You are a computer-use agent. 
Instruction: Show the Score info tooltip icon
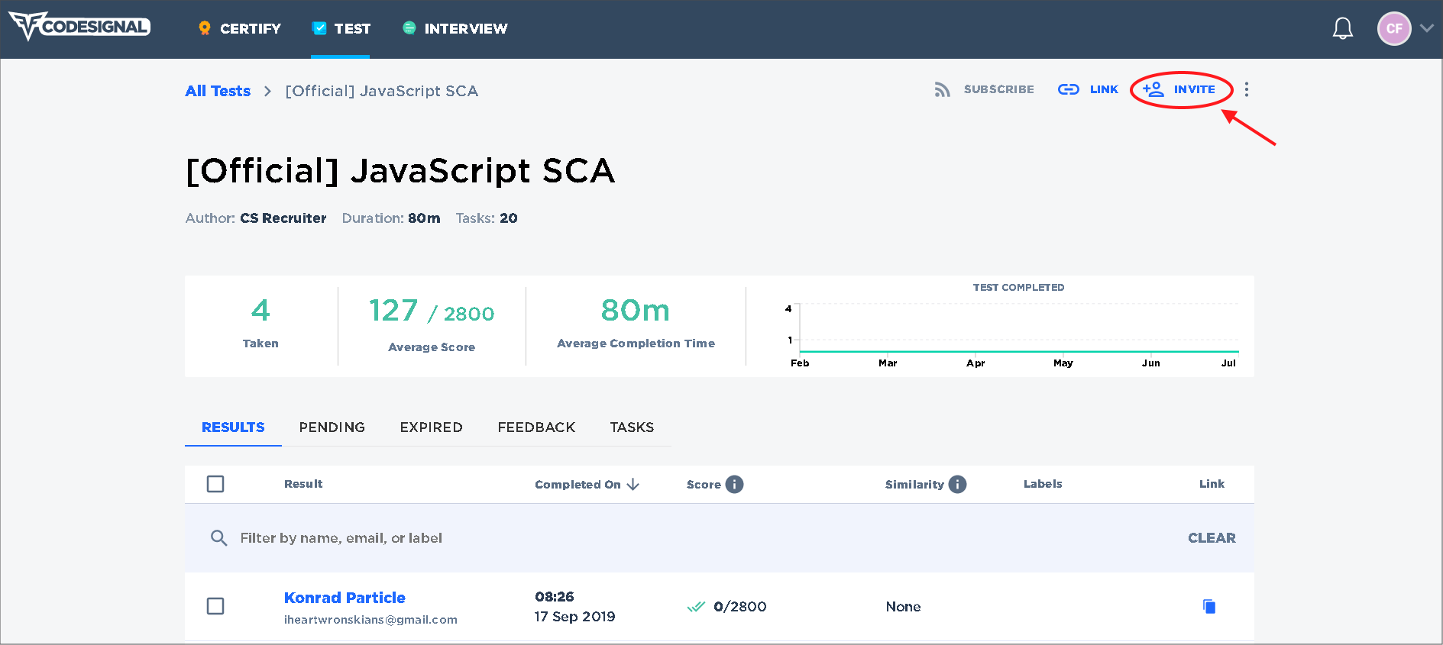point(734,484)
